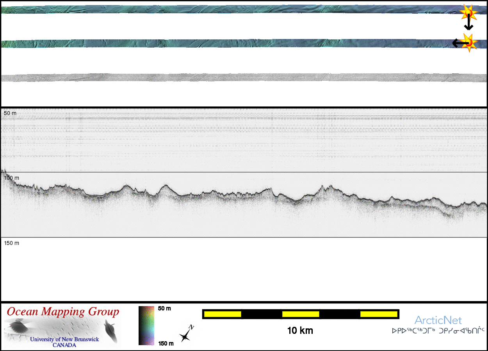The height and width of the screenshot is (351, 488).
Task: Click the 150 m legend label
Action: click(x=166, y=343)
